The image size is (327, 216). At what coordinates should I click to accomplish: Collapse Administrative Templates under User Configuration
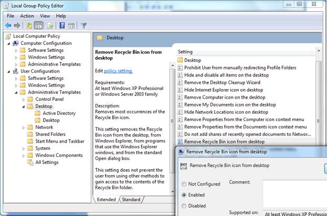tap(16, 93)
